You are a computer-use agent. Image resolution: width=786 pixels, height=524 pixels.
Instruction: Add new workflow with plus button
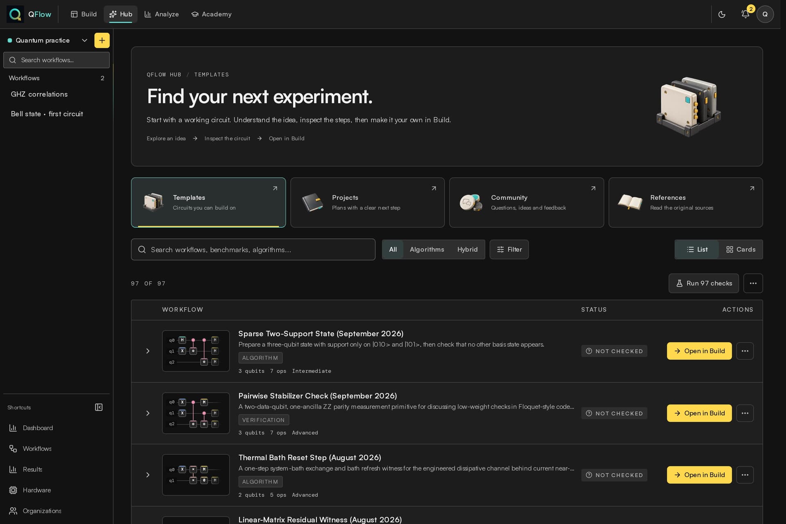[102, 41]
